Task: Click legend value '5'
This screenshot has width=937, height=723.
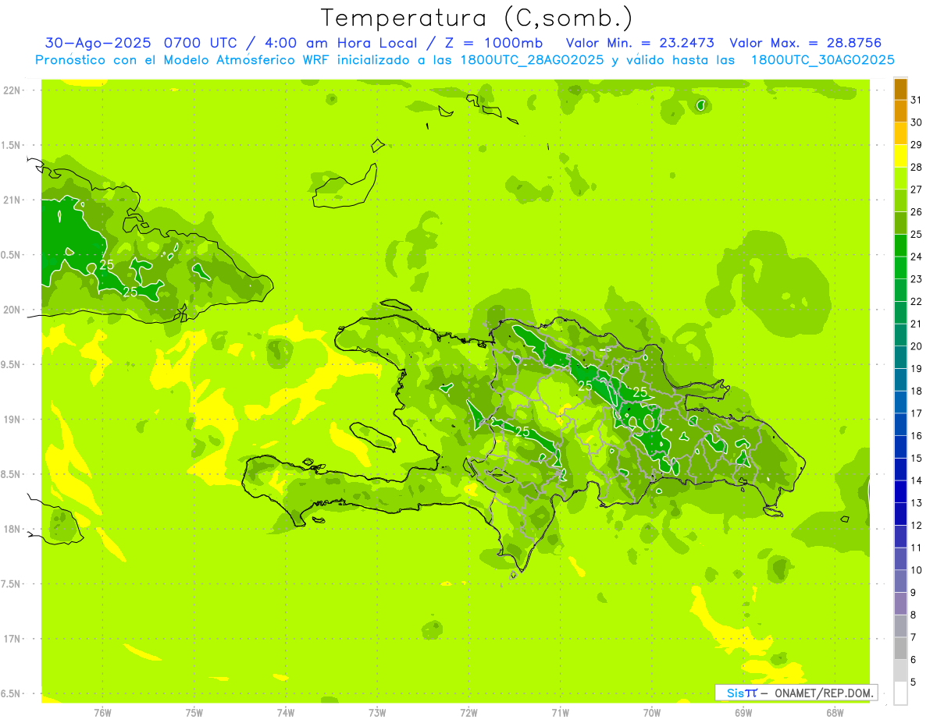Action: [913, 682]
